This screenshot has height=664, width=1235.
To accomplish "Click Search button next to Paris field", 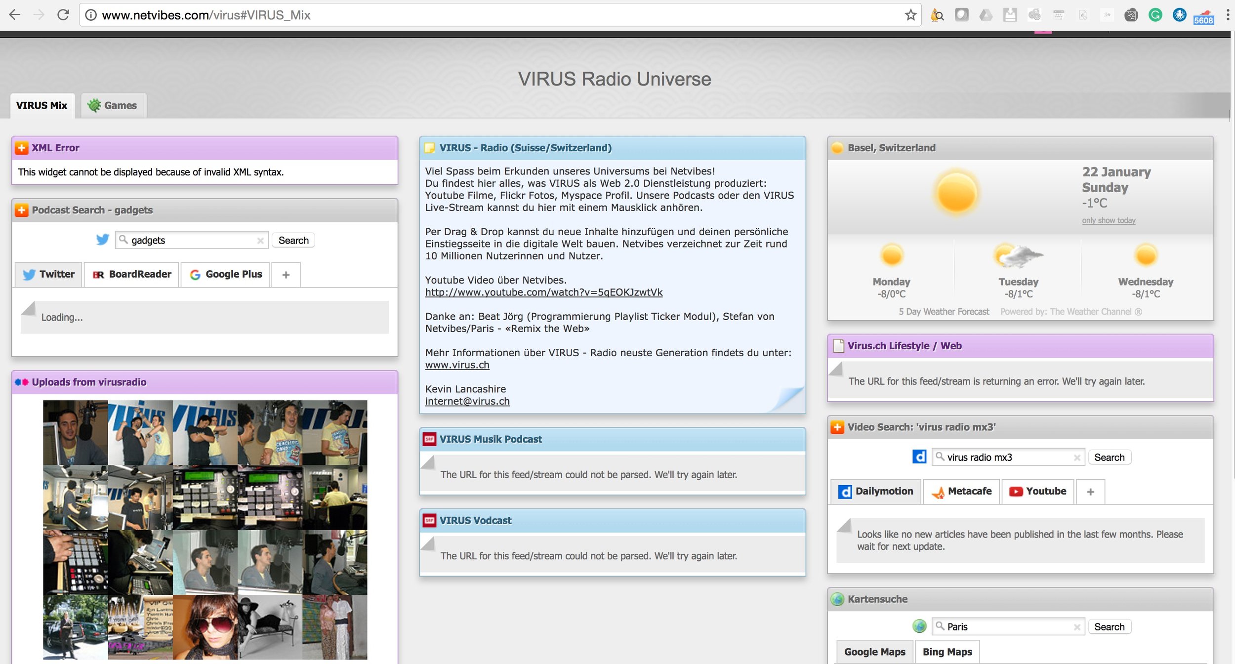I will click(x=1109, y=626).
